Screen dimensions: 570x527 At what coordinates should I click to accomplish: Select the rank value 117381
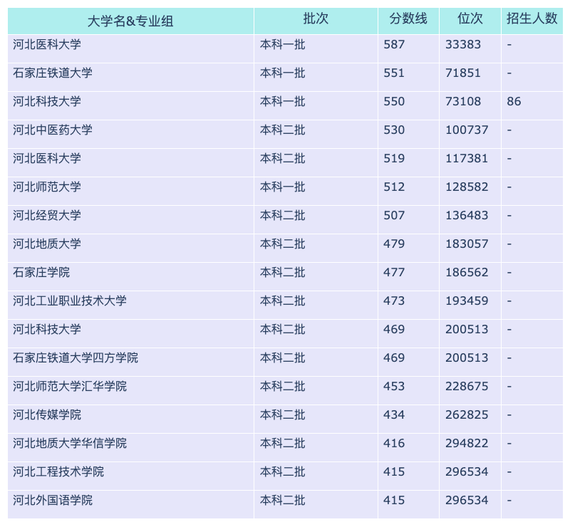pos(467,159)
